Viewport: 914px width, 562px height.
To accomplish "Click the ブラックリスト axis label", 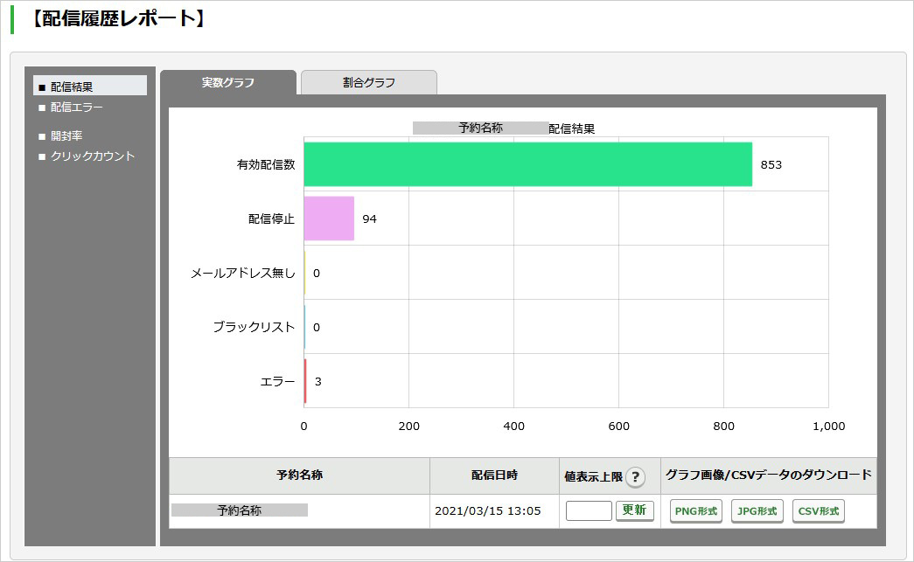I will click(x=254, y=327).
